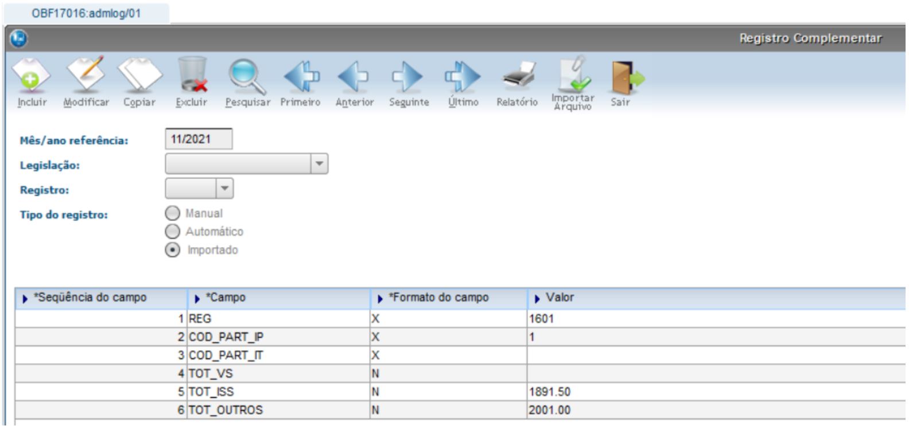Select the Manual radio button
The height and width of the screenshot is (426, 909).
pos(172,213)
